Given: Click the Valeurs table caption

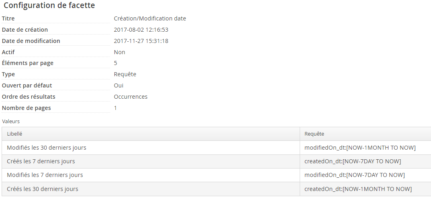Looking at the screenshot, I should coord(11,121).
